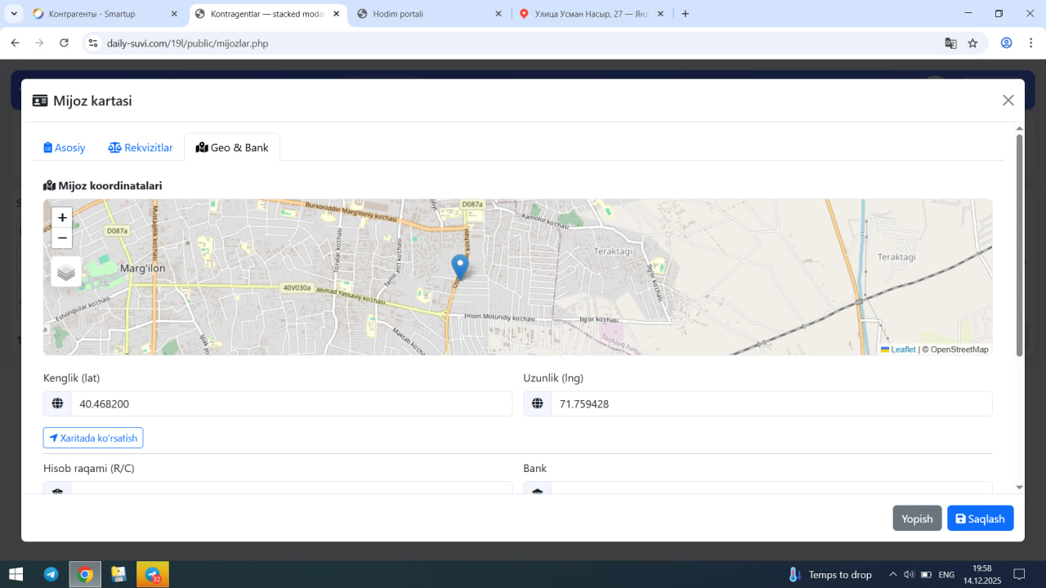The image size is (1046, 588).
Task: Open the Chrome profile icon
Action: point(1007,43)
